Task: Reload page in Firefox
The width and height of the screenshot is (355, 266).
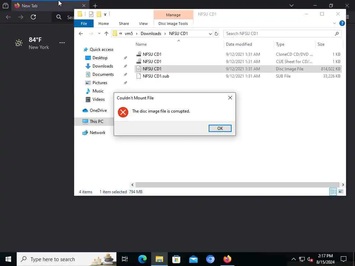Action: (33, 17)
